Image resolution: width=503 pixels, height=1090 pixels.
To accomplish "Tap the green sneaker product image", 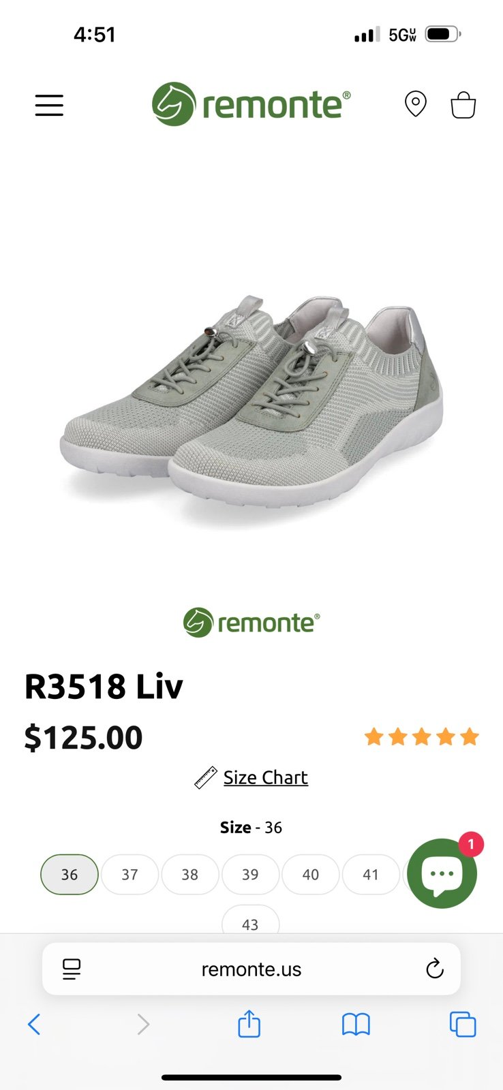I will 251,402.
